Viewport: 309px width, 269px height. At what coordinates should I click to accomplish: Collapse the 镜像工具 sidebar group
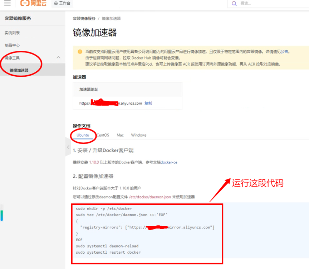[x=58, y=57]
